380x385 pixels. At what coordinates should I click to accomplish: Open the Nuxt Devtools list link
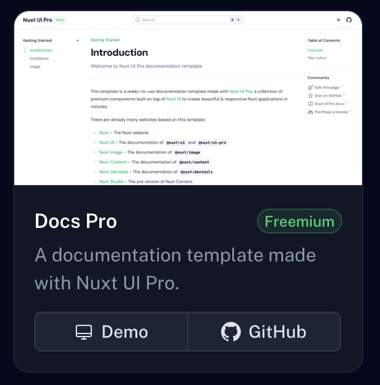[x=114, y=172]
